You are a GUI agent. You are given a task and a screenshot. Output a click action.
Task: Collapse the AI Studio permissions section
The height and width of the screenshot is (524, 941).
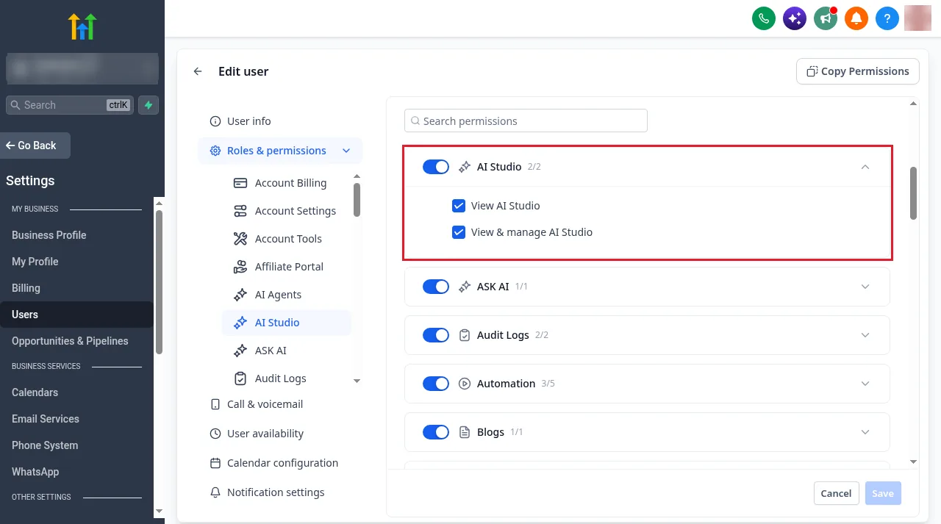click(865, 167)
